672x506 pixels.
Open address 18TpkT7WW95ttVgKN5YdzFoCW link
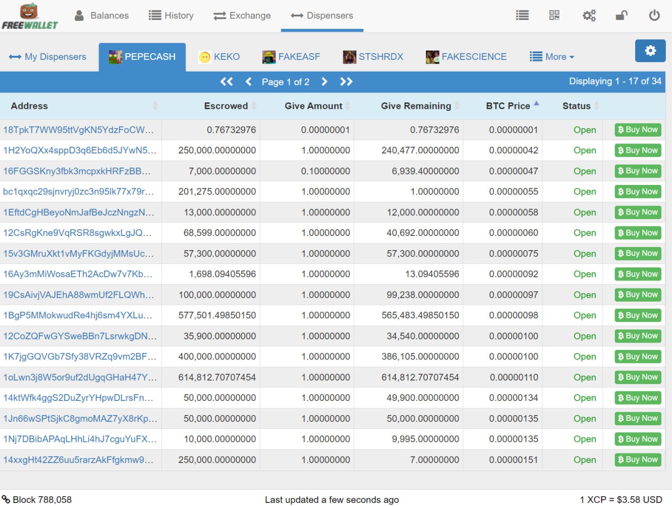(x=79, y=130)
